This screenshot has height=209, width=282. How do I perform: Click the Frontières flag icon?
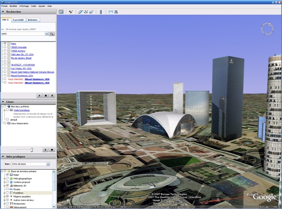click(x=11, y=193)
